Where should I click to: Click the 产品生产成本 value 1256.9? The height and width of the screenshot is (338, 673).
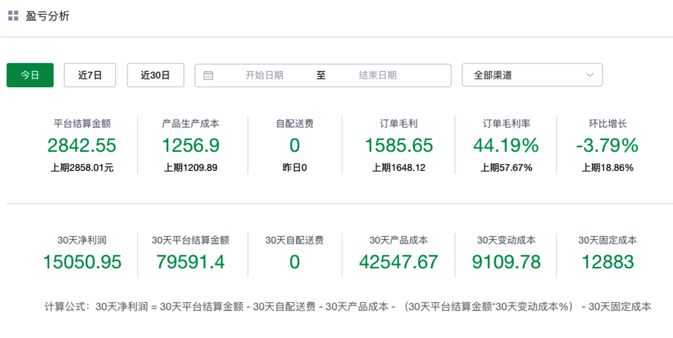[x=191, y=145]
